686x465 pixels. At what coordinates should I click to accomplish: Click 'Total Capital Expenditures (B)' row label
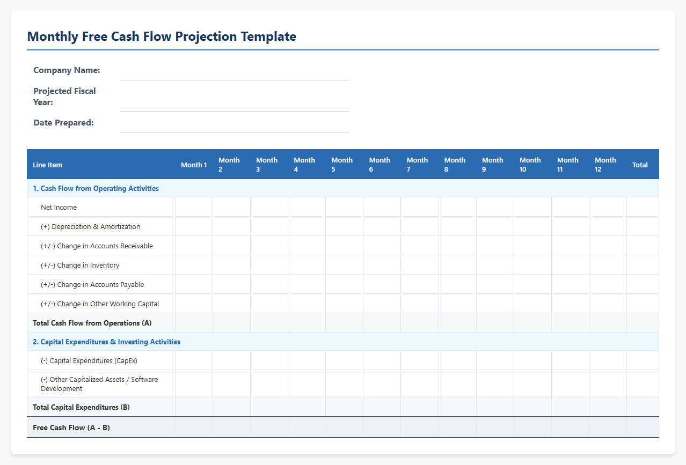(x=81, y=407)
